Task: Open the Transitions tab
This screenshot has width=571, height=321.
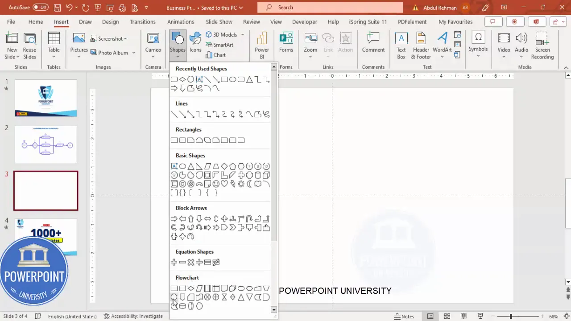Action: pyautogui.click(x=143, y=22)
